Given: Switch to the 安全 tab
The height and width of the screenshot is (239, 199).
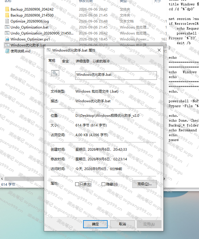Looking at the screenshot, I should click(x=65, y=61).
